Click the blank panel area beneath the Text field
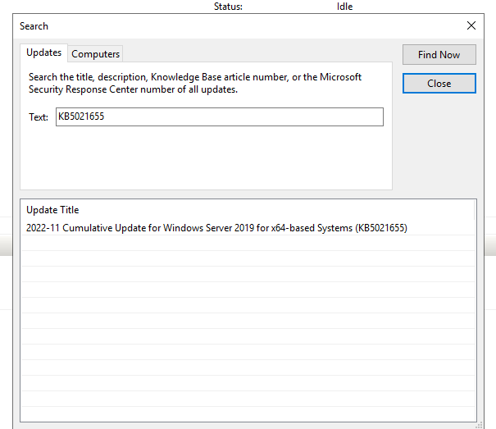Viewport: 496px width, 429px height. click(x=206, y=158)
